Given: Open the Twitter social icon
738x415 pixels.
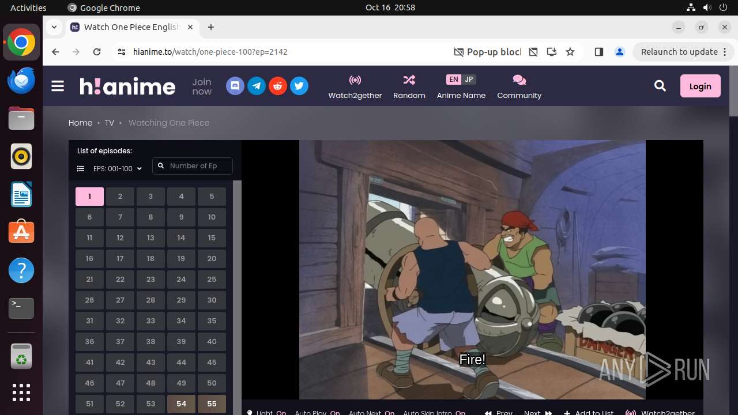Looking at the screenshot, I should 299,86.
